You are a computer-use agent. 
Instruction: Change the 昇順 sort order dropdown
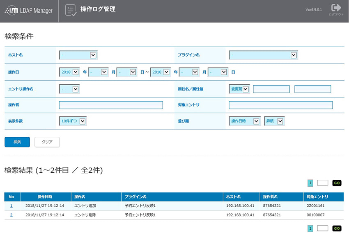click(274, 121)
